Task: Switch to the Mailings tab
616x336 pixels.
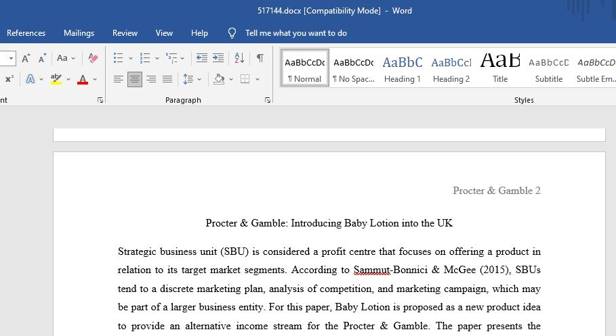Action: [79, 33]
